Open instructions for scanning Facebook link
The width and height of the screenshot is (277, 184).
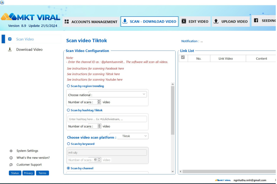pyautogui.click(x=95, y=68)
